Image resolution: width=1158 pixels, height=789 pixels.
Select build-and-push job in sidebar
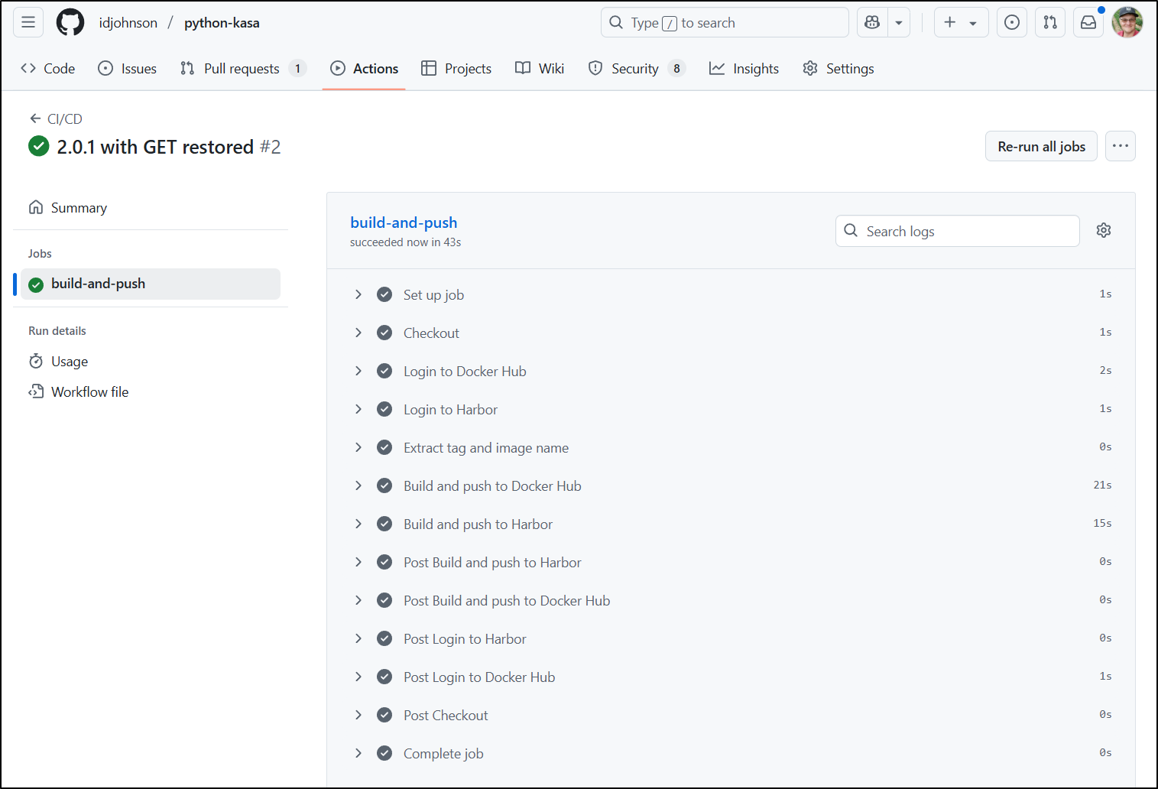pyautogui.click(x=151, y=284)
